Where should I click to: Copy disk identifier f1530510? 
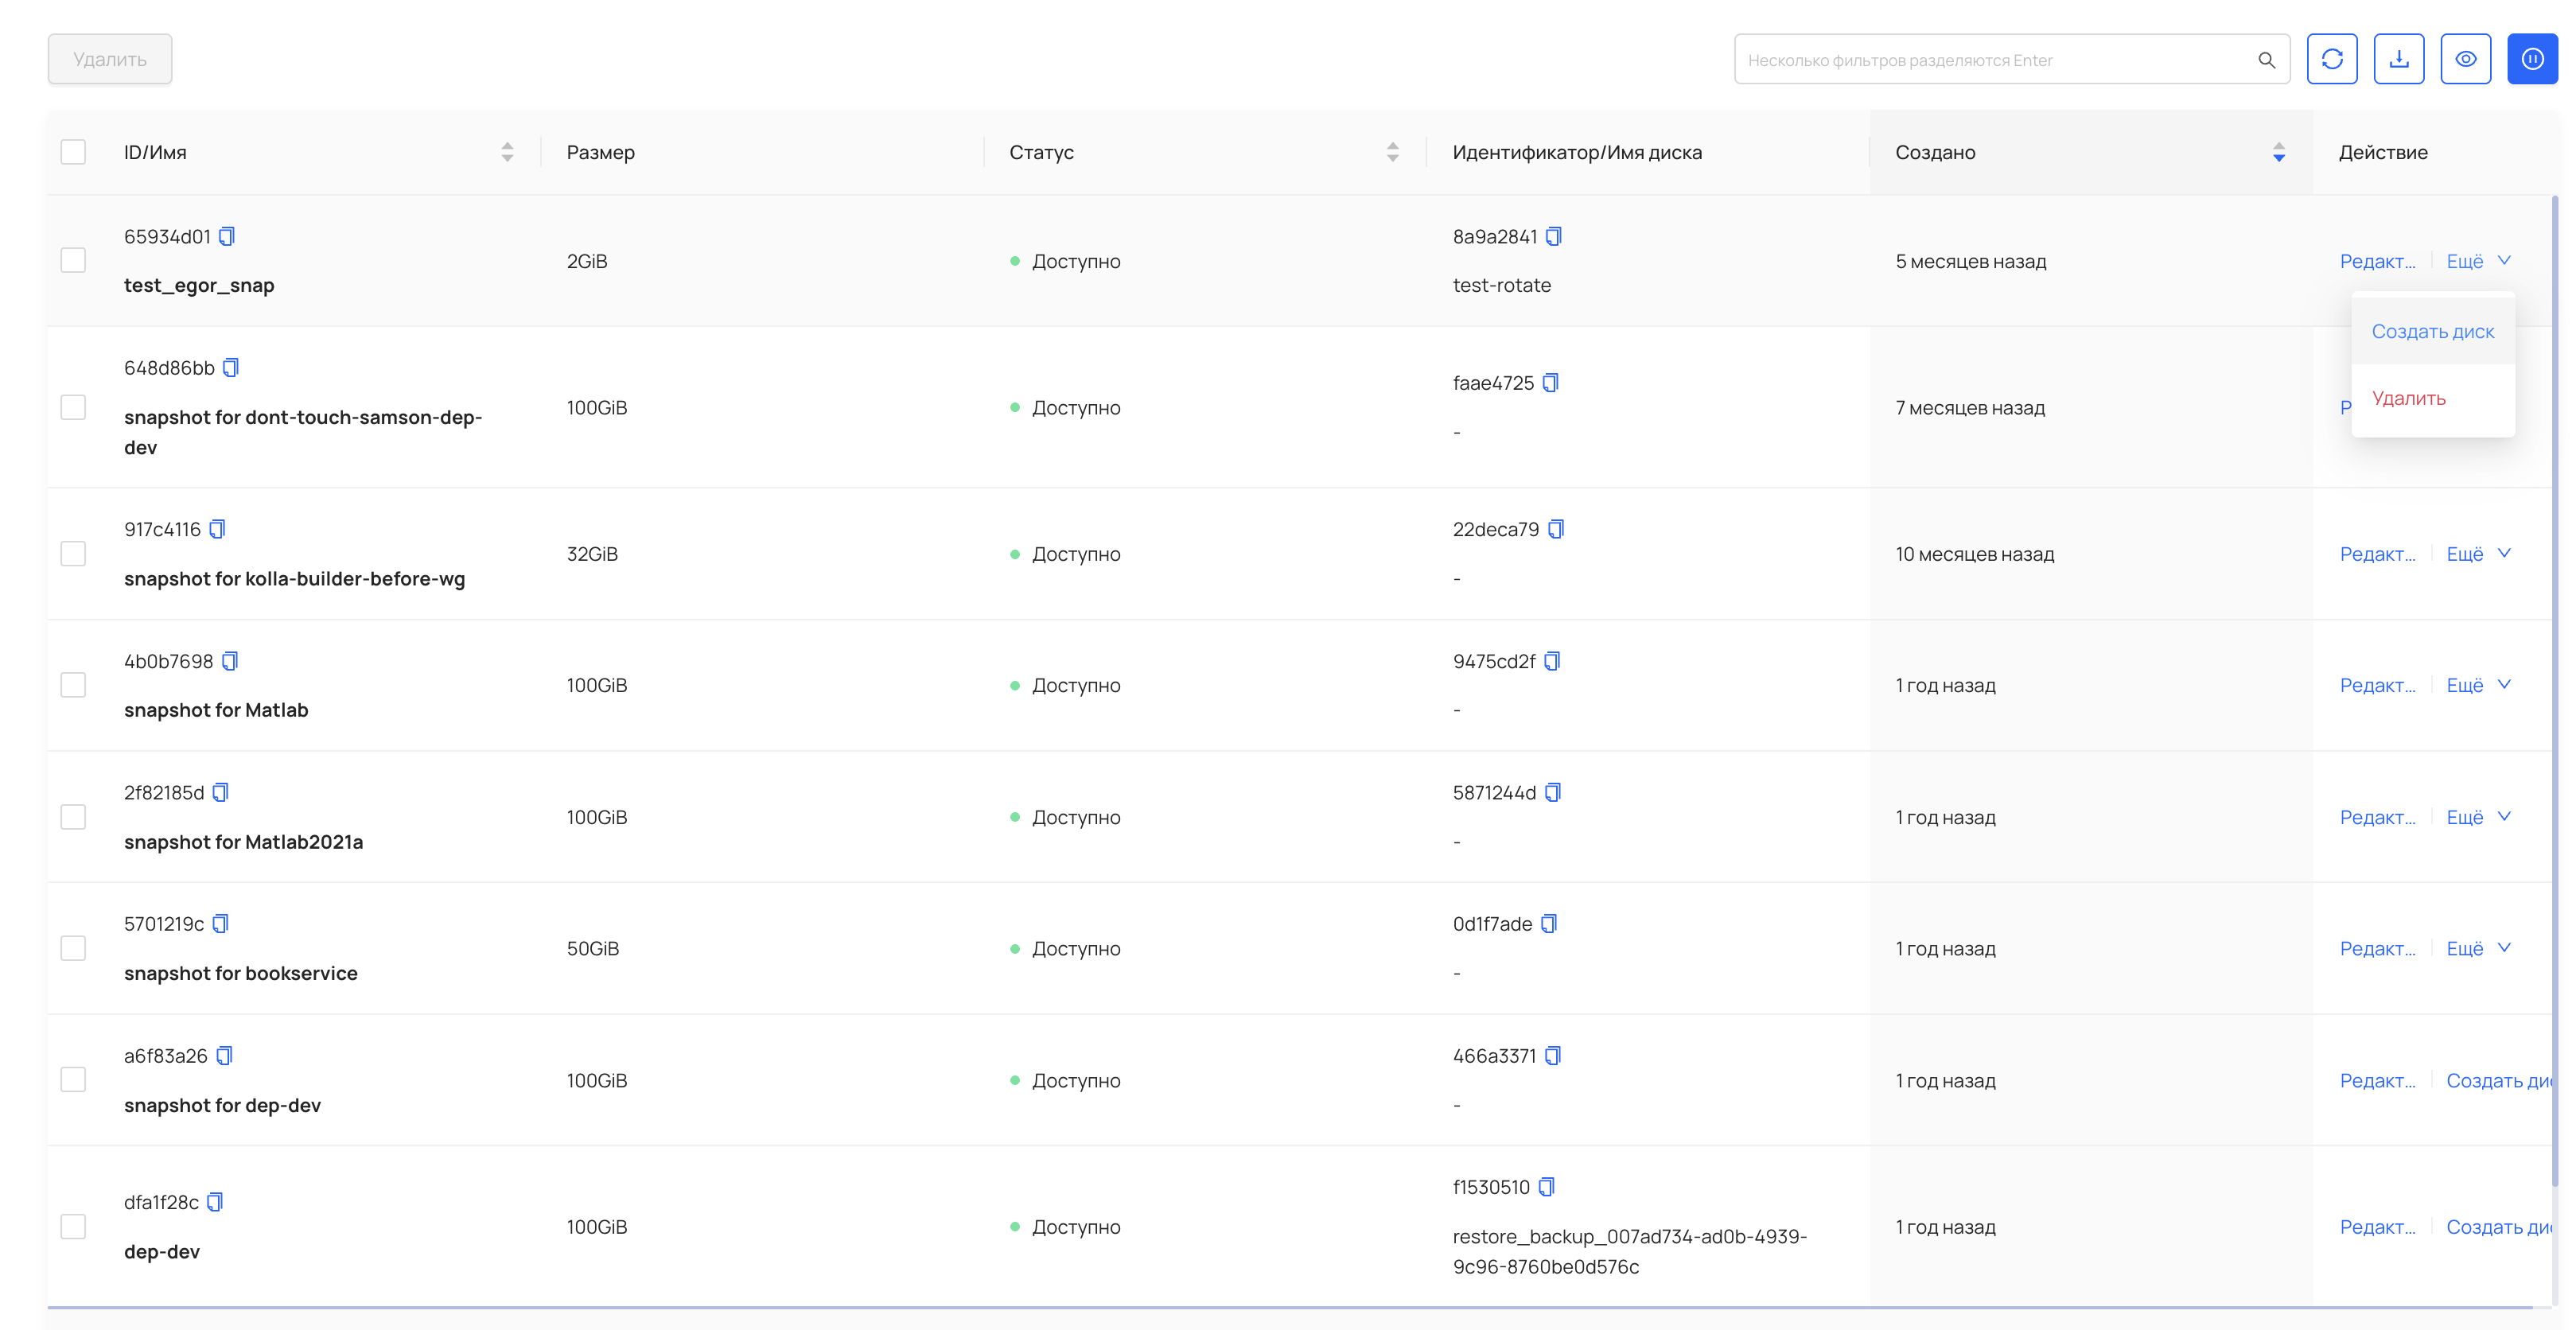[x=1546, y=1187]
